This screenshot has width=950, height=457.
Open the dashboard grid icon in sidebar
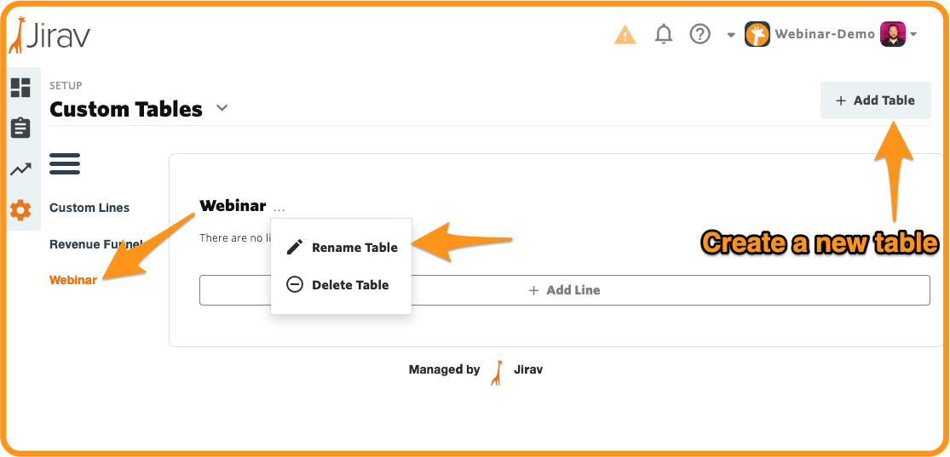[20, 87]
